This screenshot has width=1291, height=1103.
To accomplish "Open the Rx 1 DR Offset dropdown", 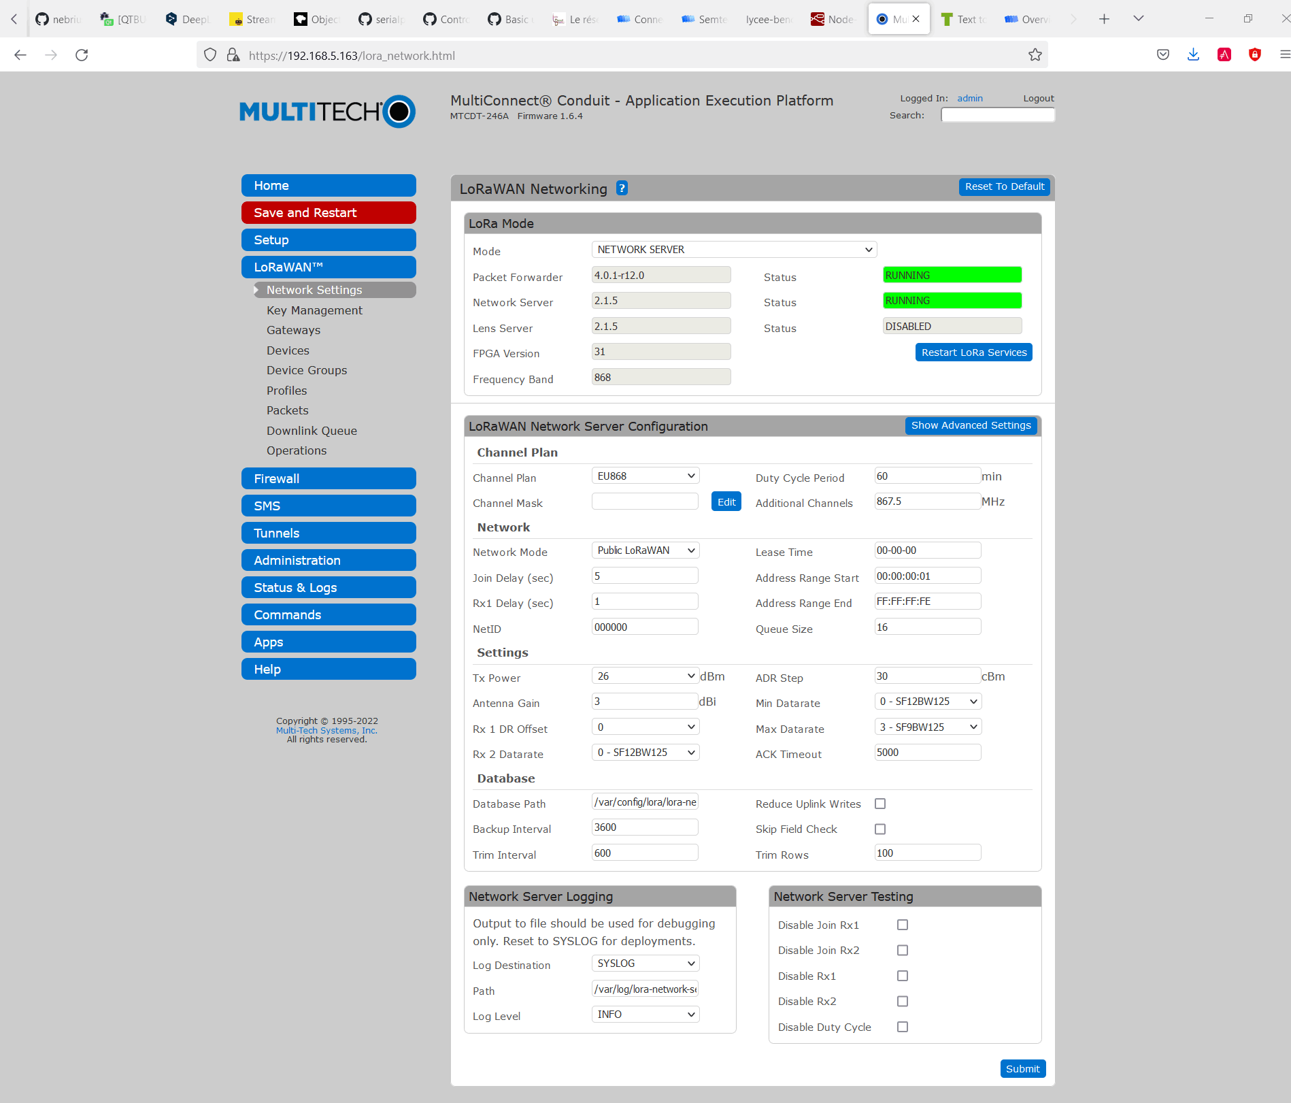I will coord(645,727).
